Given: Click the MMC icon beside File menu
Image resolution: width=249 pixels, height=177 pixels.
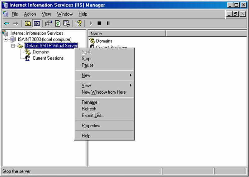Looking at the screenshot, I should 6,14.
